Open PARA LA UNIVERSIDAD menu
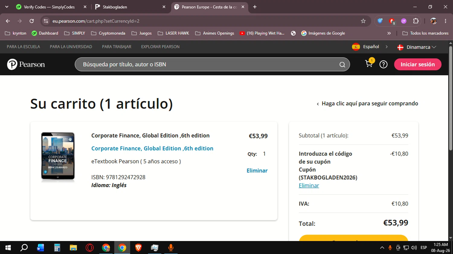This screenshot has height=254, width=453. 71,47
